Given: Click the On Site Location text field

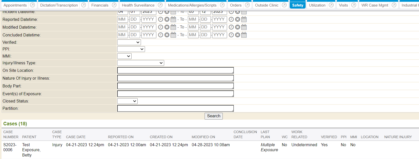Looking at the screenshot, I should [175, 71].
